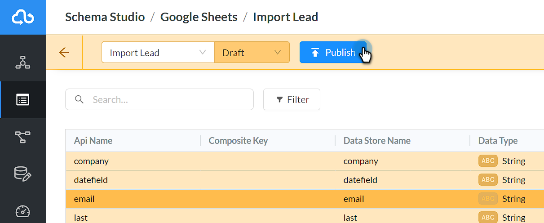The width and height of the screenshot is (544, 223).
Task: Sort by Api Name column header
Action: click(x=93, y=141)
